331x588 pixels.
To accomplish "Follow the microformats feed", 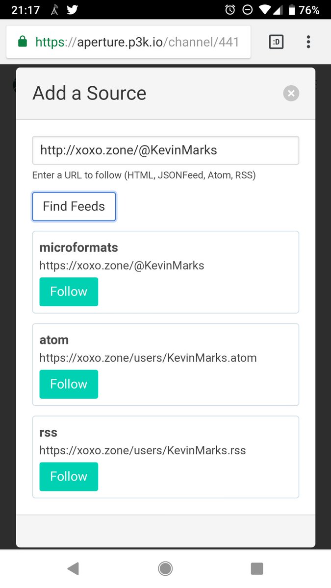I will (x=69, y=292).
